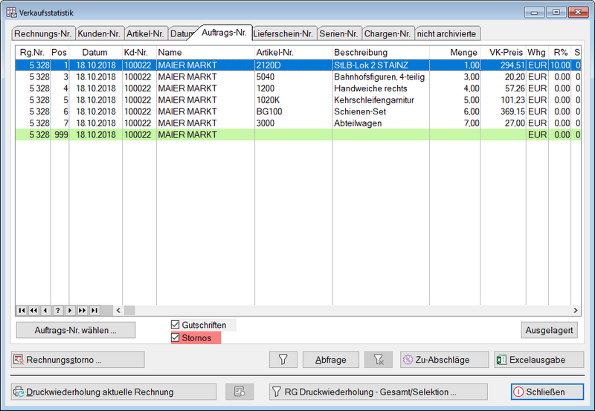Switch to the Rechnungs-Nr. tab
The height and width of the screenshot is (411, 595).
tap(42, 33)
